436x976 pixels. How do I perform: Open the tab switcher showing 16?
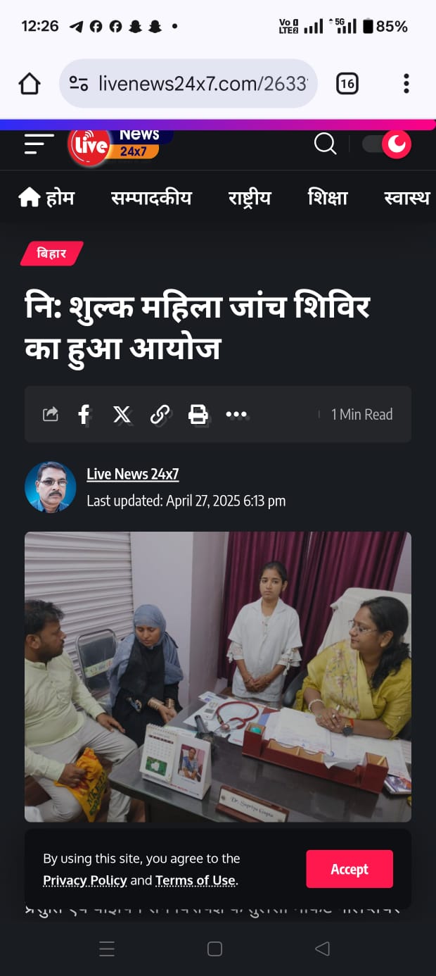[x=347, y=84]
